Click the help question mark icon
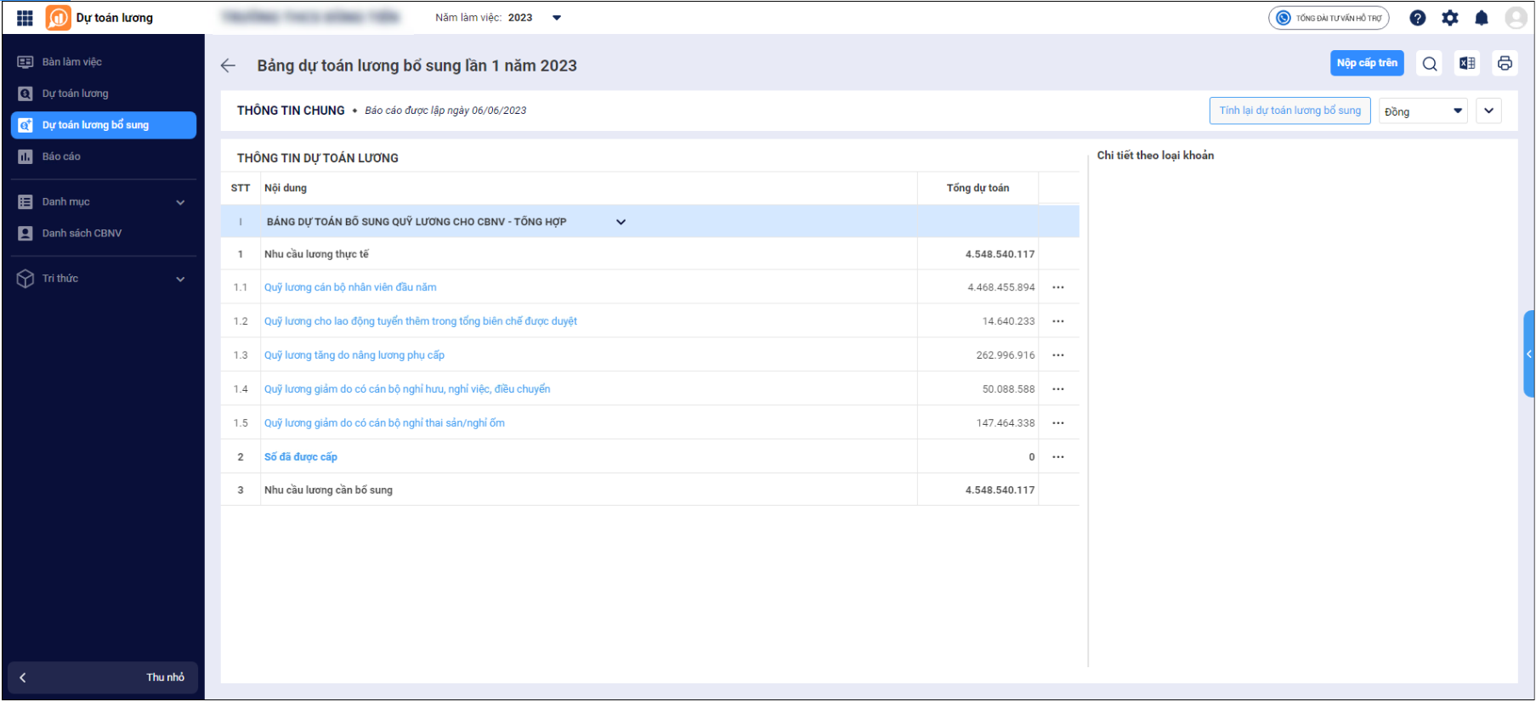 point(1418,18)
